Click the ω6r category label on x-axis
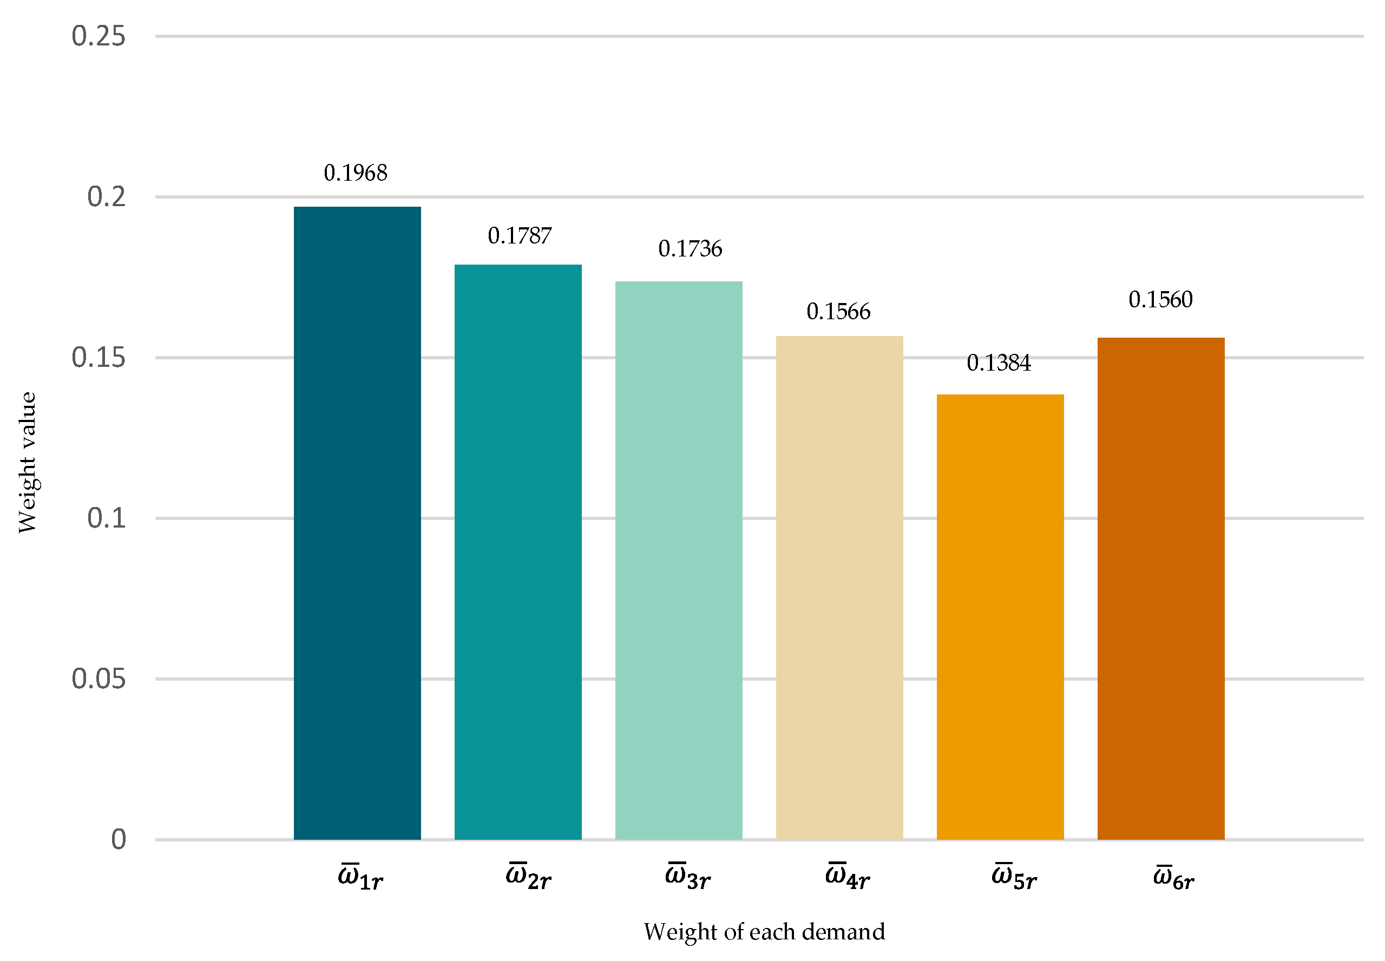The width and height of the screenshot is (1385, 961). (x=1173, y=877)
